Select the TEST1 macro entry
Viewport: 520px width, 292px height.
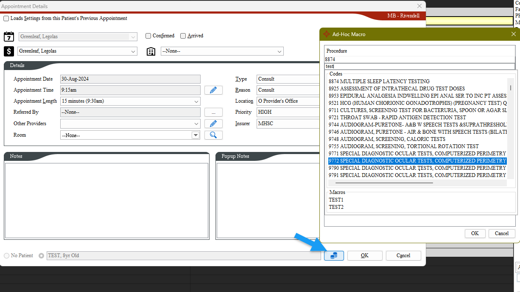tap(336, 200)
